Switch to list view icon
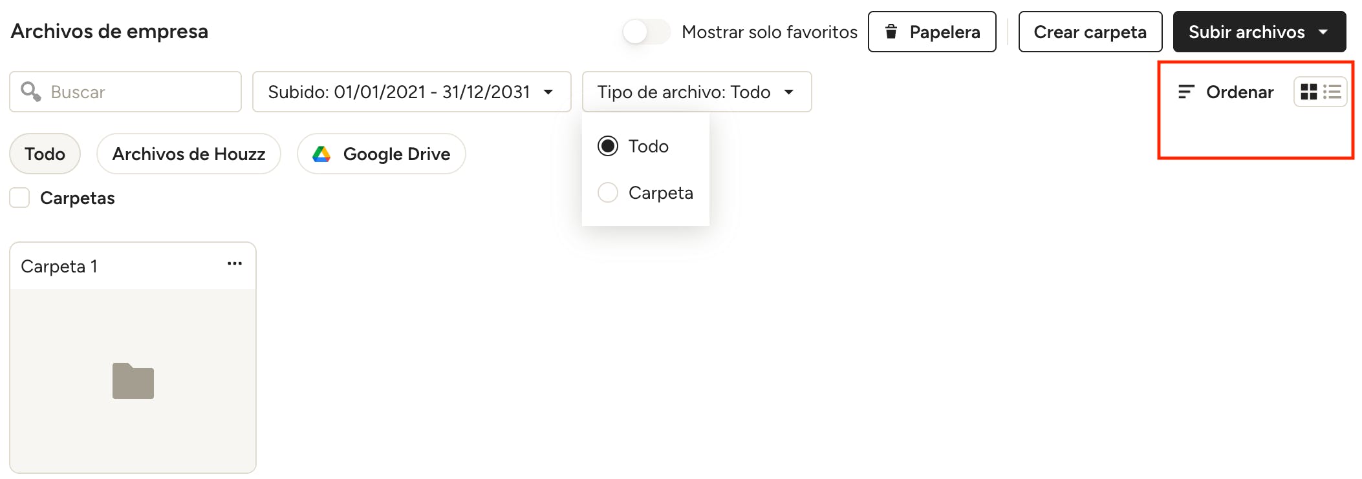 tap(1332, 92)
